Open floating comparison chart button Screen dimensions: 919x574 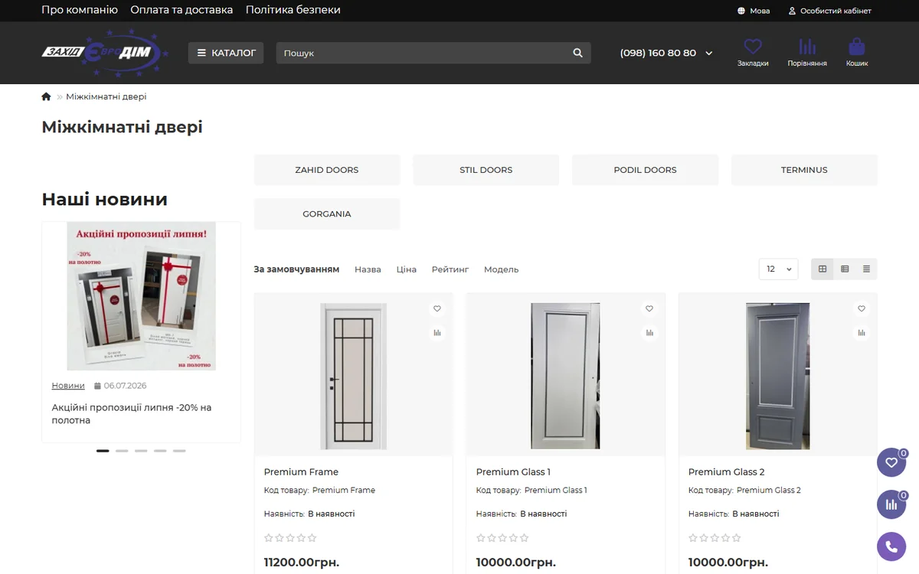(x=891, y=504)
